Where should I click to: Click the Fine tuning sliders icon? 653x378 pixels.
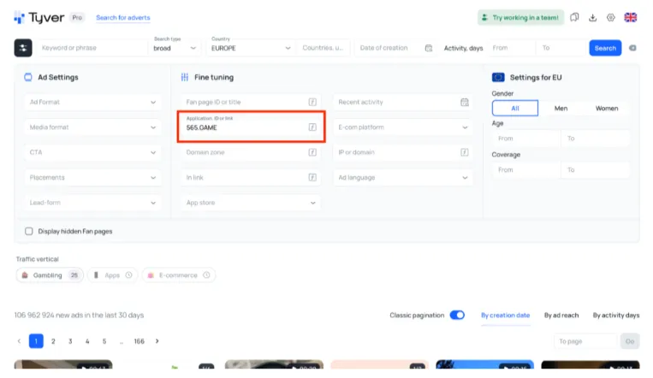pos(185,77)
